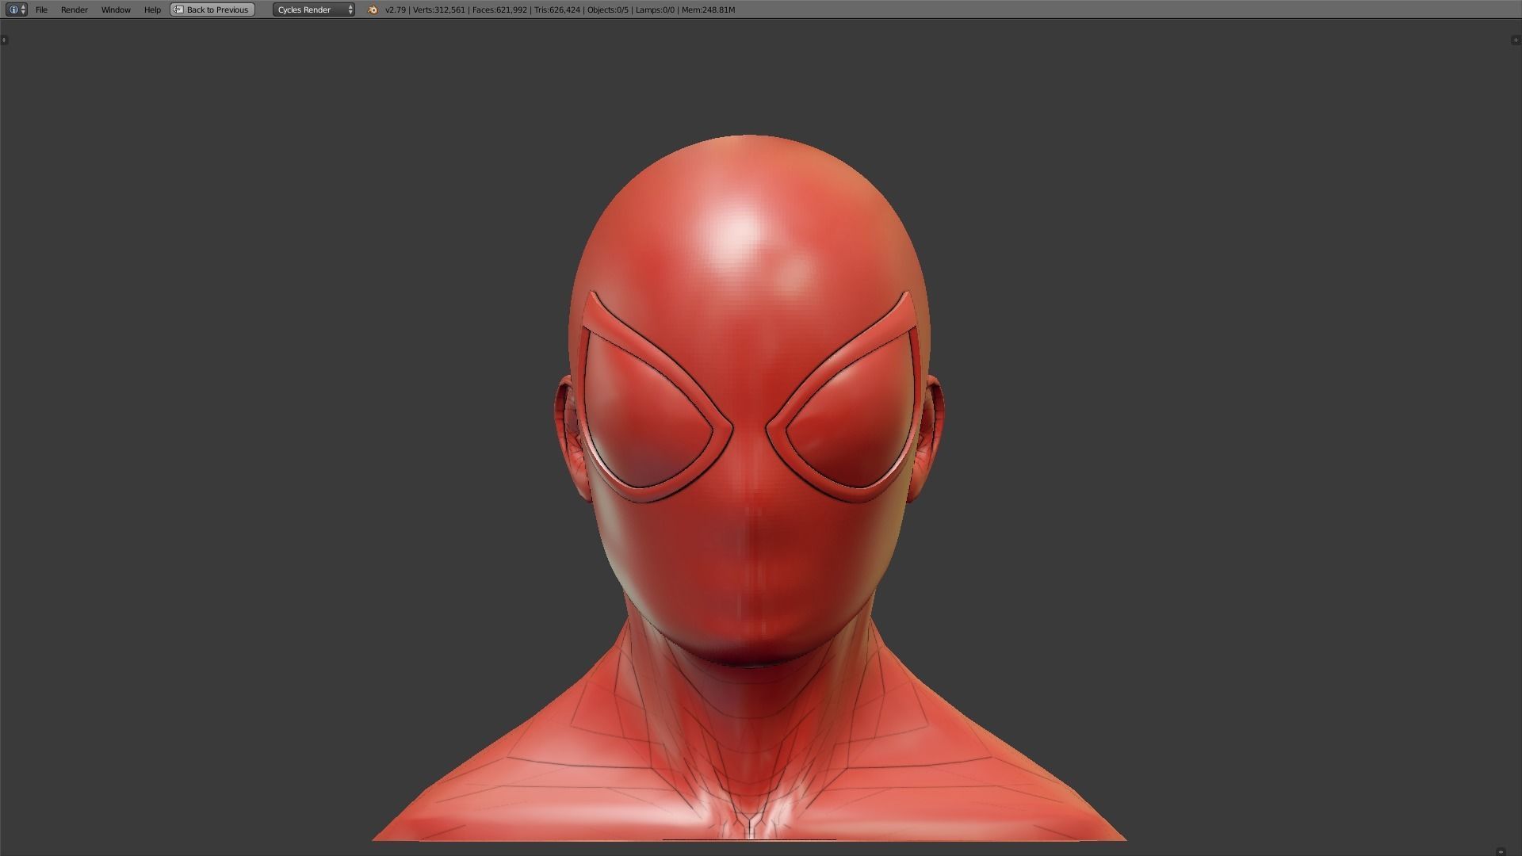Open the Render menu
This screenshot has width=1522, height=856.
click(x=75, y=10)
